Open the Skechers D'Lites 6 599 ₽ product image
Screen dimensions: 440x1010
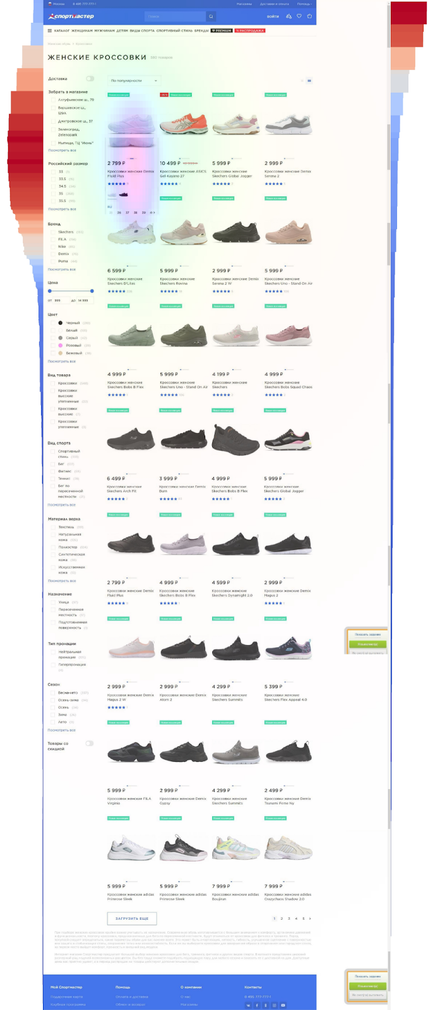tap(131, 232)
